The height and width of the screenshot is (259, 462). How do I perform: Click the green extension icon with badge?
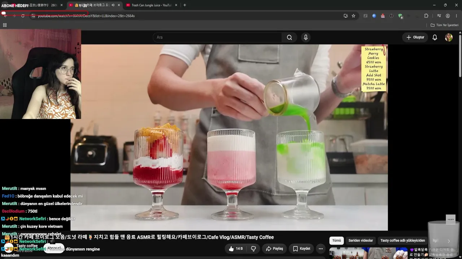coord(400,16)
